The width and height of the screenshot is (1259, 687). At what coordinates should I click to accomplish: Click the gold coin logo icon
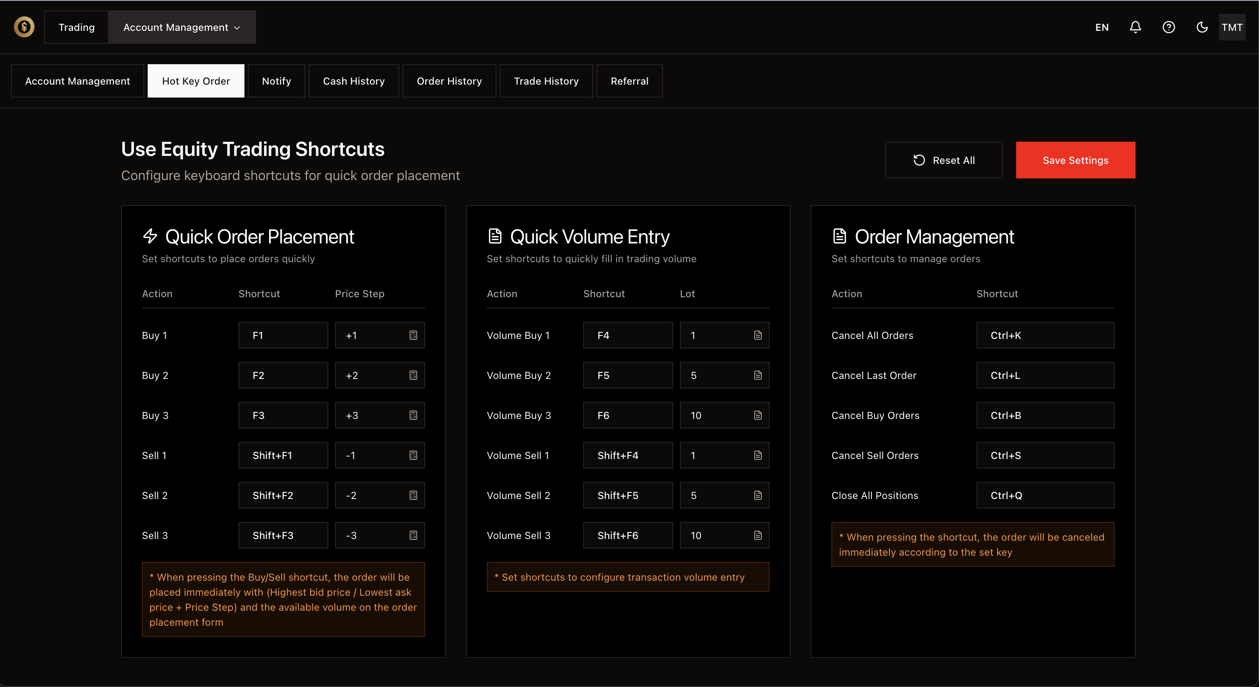click(x=24, y=28)
